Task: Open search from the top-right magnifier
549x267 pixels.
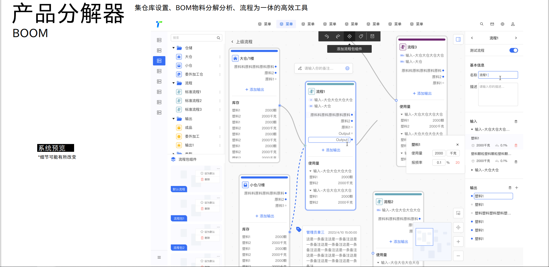Action: click(481, 24)
